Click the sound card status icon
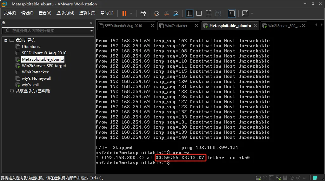Screen dimensions: 325x181 [x=292, y=178]
